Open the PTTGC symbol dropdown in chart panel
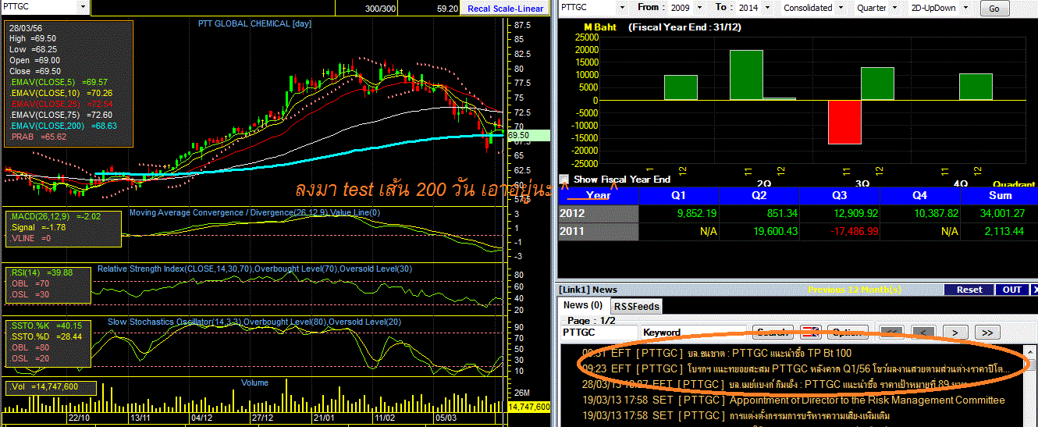This screenshot has height=427, width=1038. [x=84, y=7]
